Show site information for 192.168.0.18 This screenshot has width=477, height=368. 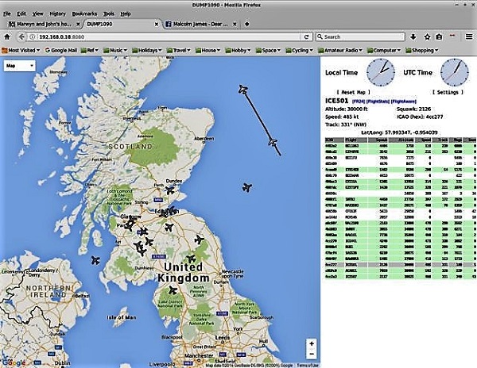coord(33,36)
